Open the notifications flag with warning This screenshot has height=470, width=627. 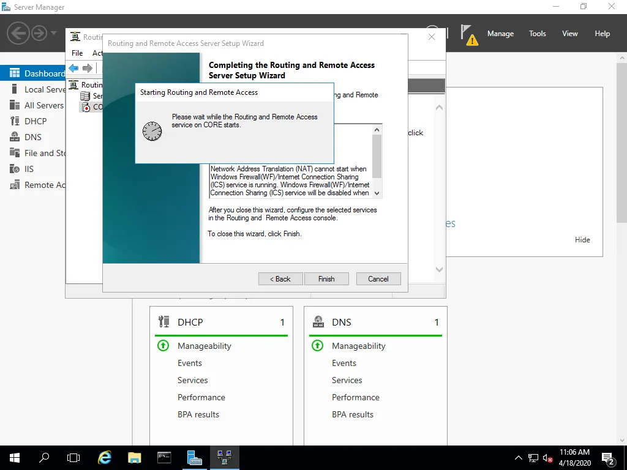pyautogui.click(x=469, y=35)
